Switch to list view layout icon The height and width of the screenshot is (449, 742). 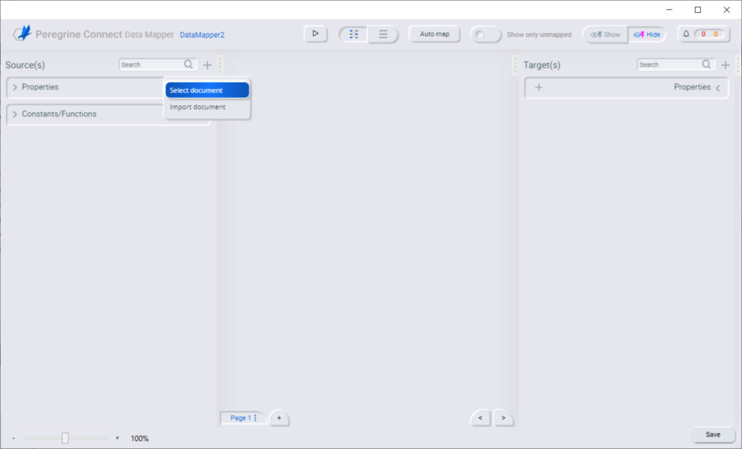click(x=382, y=33)
